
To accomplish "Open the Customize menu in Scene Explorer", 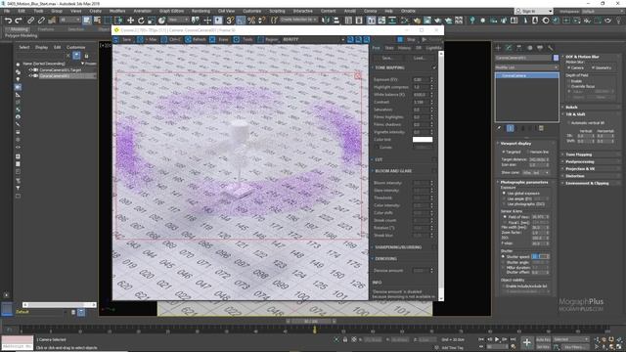I will (76, 47).
